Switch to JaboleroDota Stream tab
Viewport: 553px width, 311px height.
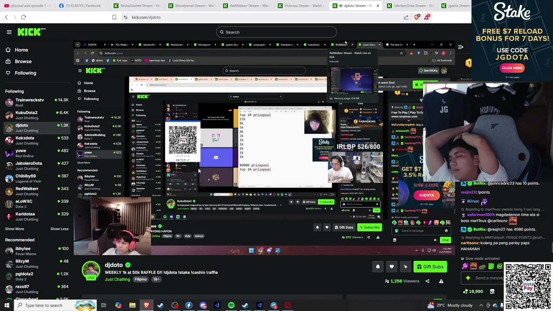(410, 6)
